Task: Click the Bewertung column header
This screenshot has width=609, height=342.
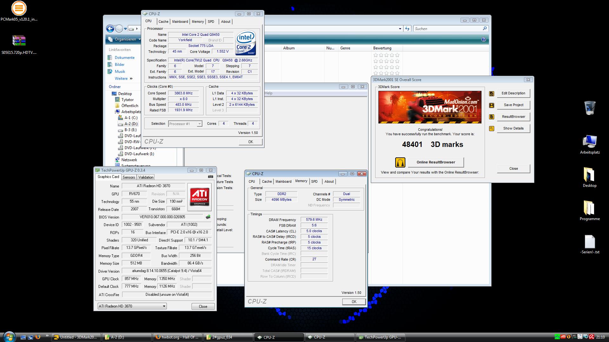Action: pyautogui.click(x=387, y=48)
